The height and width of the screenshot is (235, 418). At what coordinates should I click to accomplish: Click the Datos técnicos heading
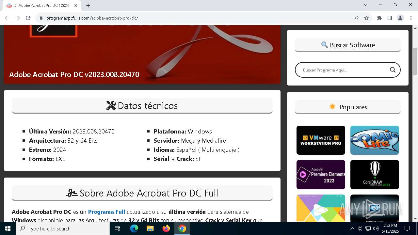[142, 106]
